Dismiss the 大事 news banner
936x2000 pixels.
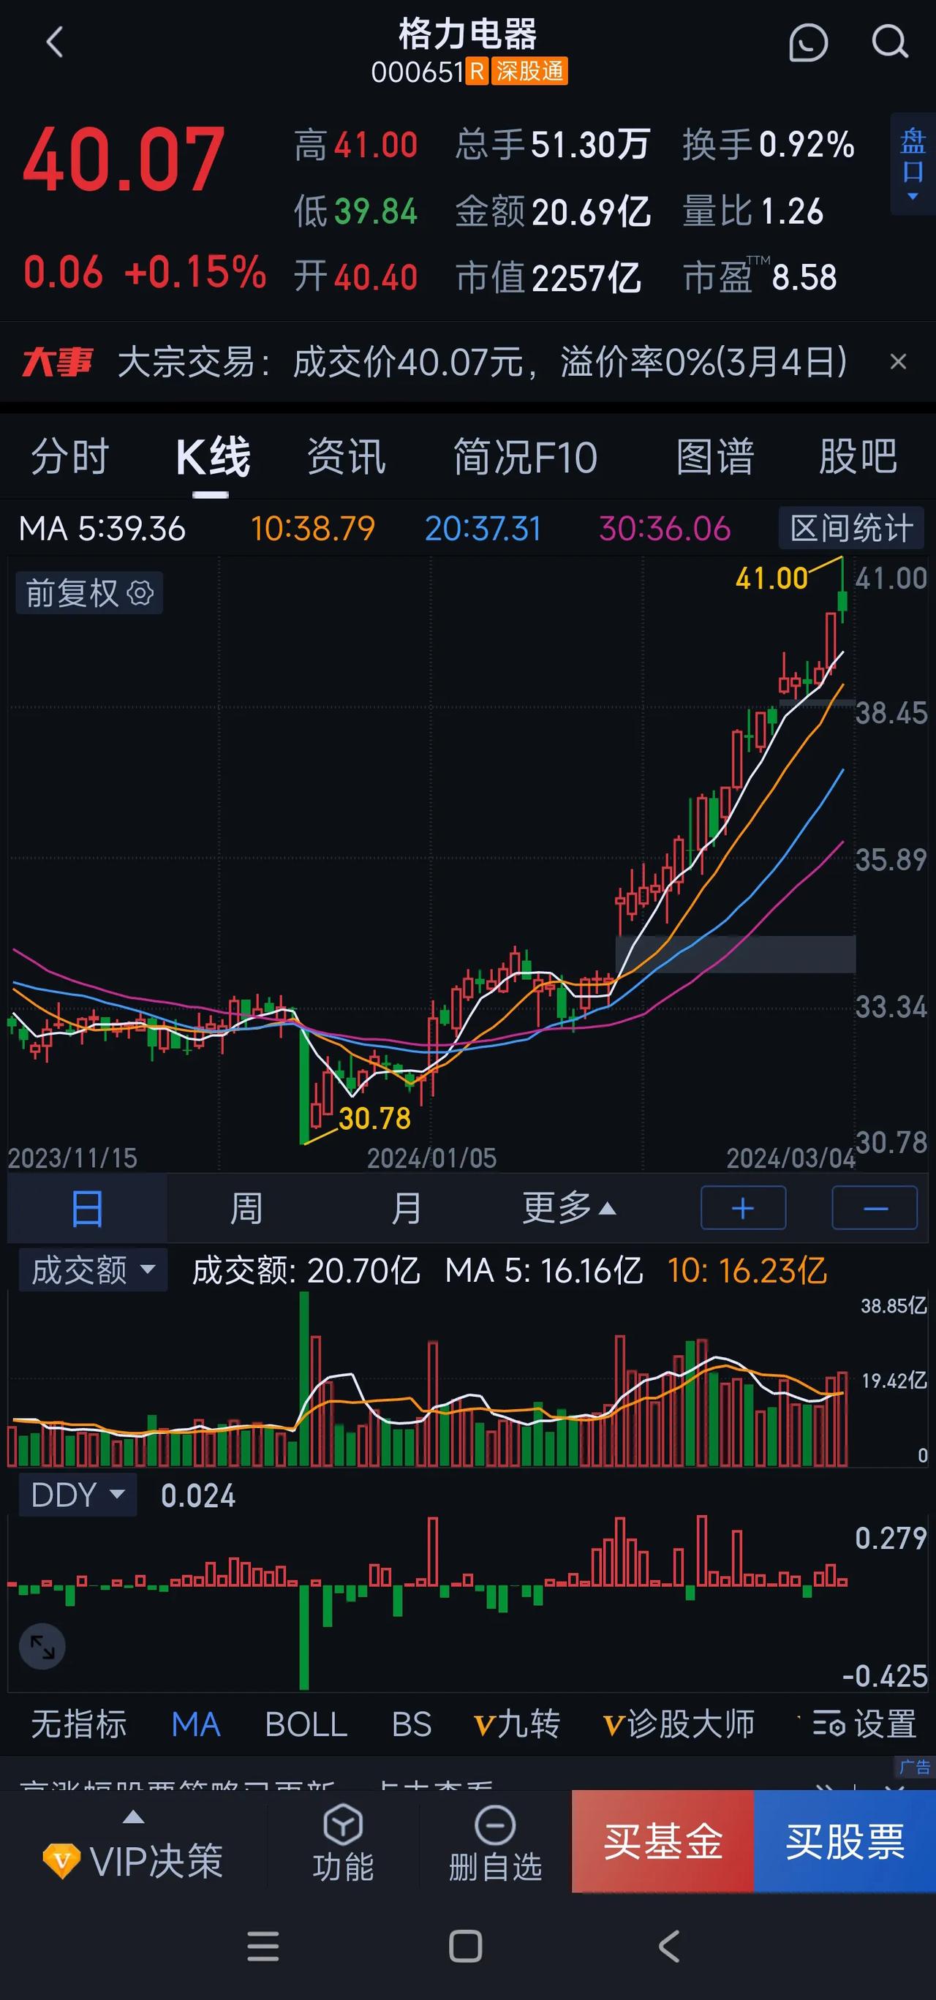(898, 362)
